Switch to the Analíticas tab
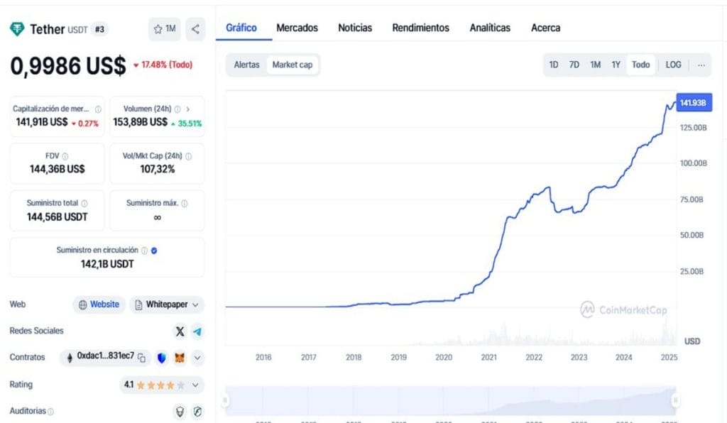The image size is (727, 423). point(490,28)
